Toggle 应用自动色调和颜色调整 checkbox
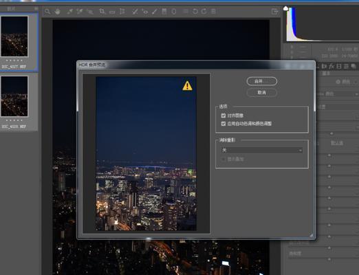The image size is (359, 275). coord(224,124)
